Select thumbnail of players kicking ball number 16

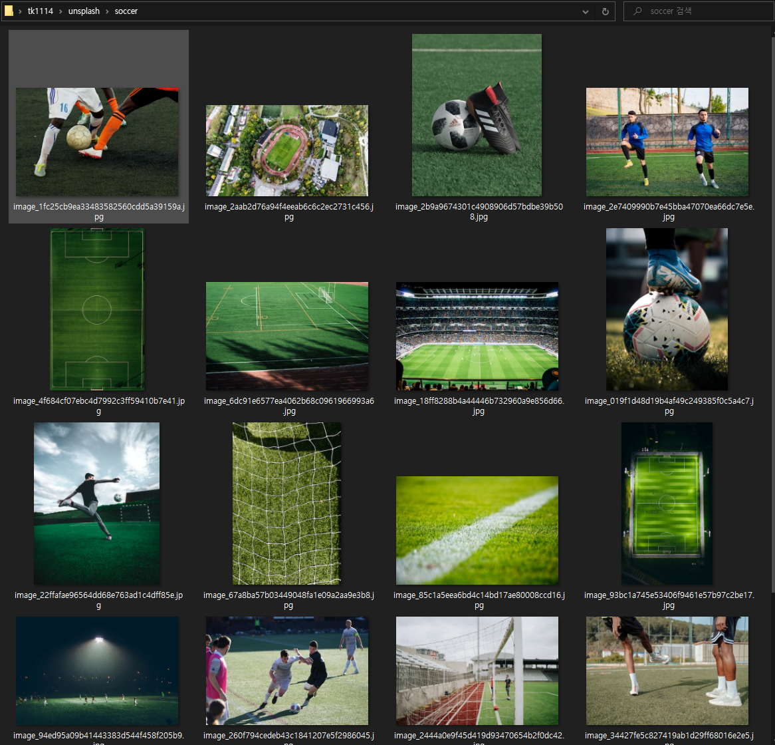click(97, 142)
